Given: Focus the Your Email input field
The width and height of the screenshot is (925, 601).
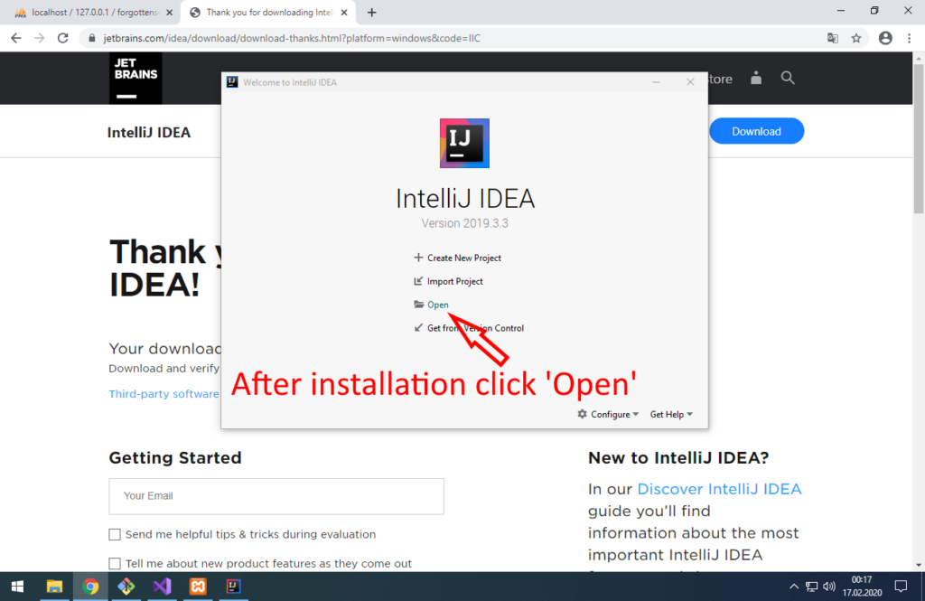Looking at the screenshot, I should (x=276, y=496).
